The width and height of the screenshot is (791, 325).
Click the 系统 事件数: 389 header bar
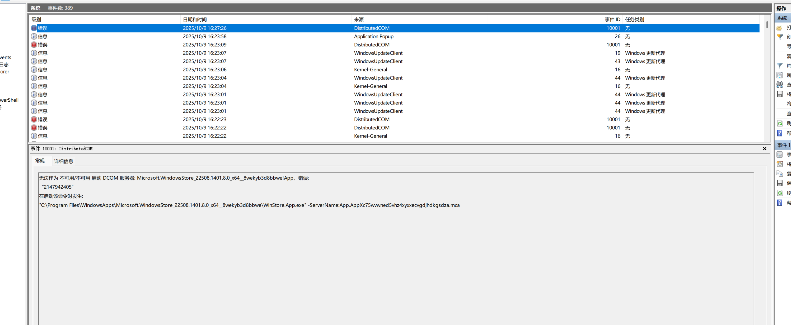coord(399,8)
